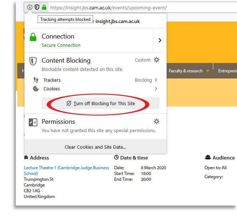Open the Trackers row
Viewport: 237px width, 216px height.
95,80
